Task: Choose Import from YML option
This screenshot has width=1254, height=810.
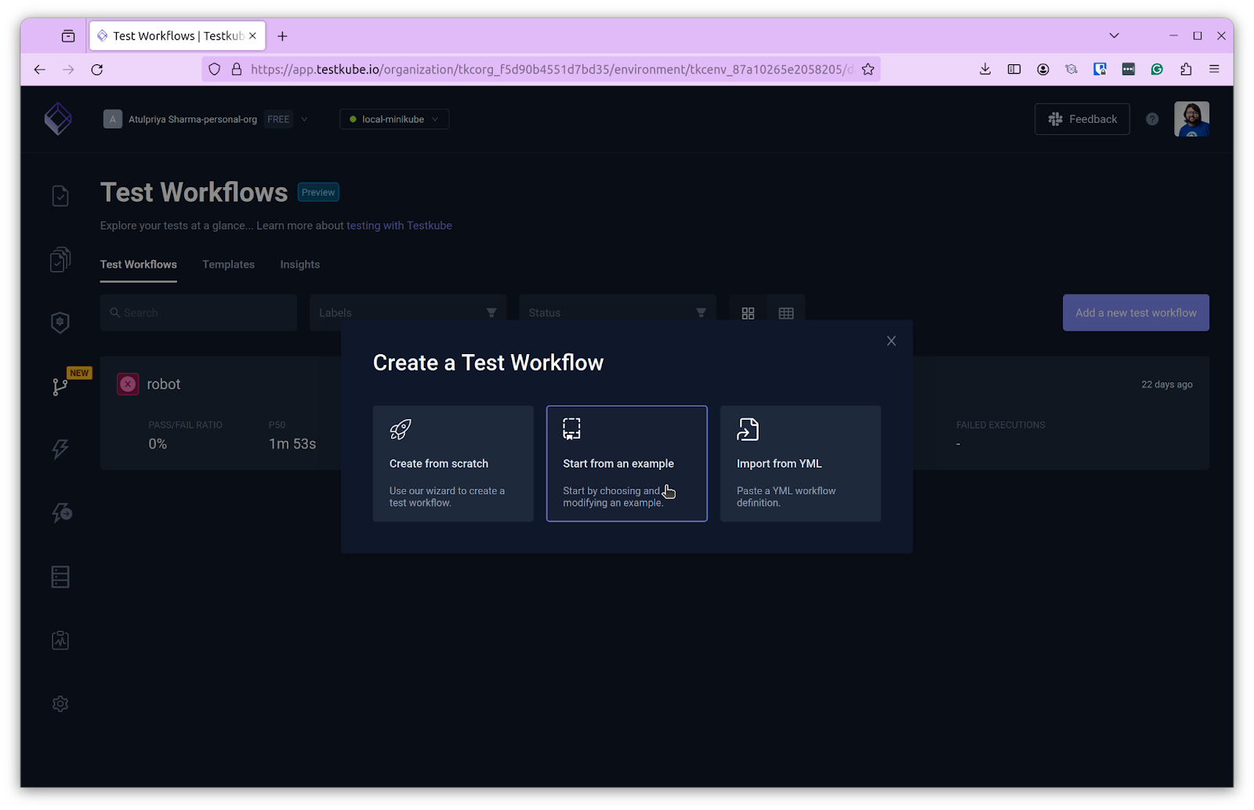Action: click(x=800, y=464)
